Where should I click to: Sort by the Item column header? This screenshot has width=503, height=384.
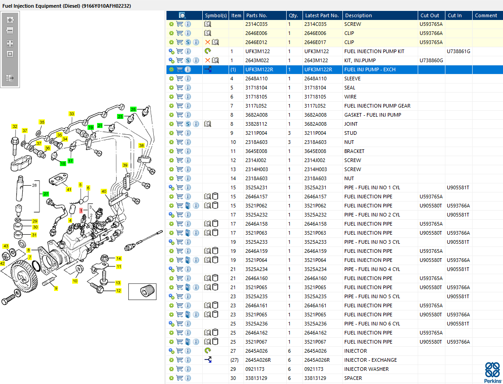(236, 15)
